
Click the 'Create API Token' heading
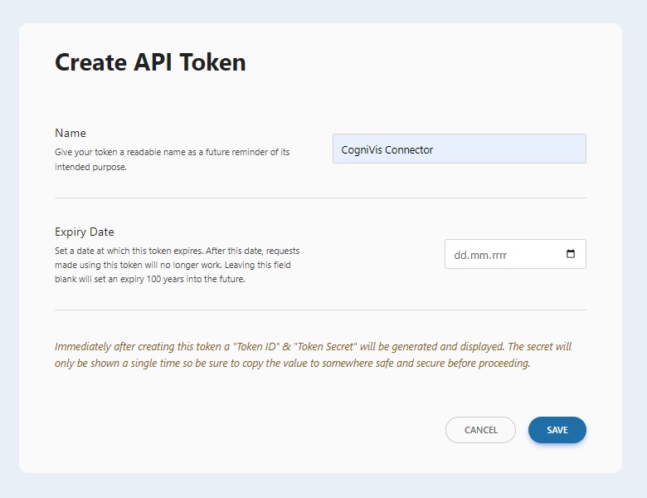click(x=150, y=62)
